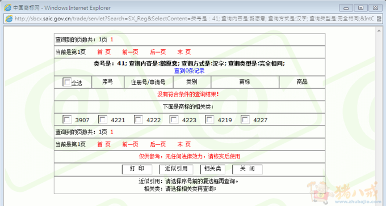Click the 仅供参考 disclaimer text

(x=189, y=156)
